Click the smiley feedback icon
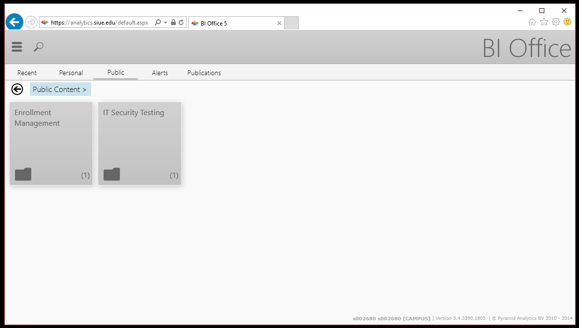The image size is (579, 328). (567, 22)
